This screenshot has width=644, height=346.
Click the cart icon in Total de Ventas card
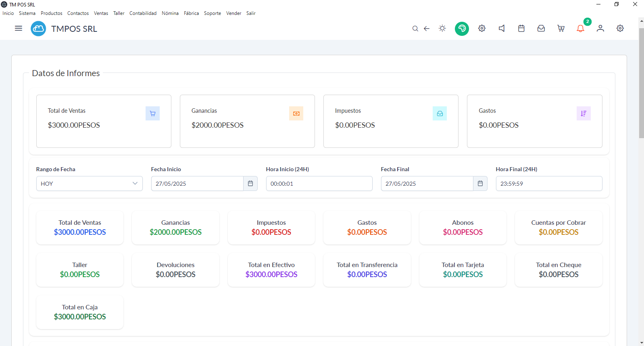point(152,114)
